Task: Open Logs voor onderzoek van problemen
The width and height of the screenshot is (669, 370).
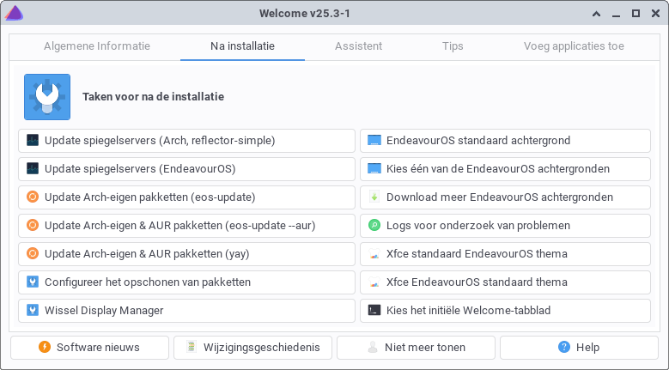Action: 505,226
